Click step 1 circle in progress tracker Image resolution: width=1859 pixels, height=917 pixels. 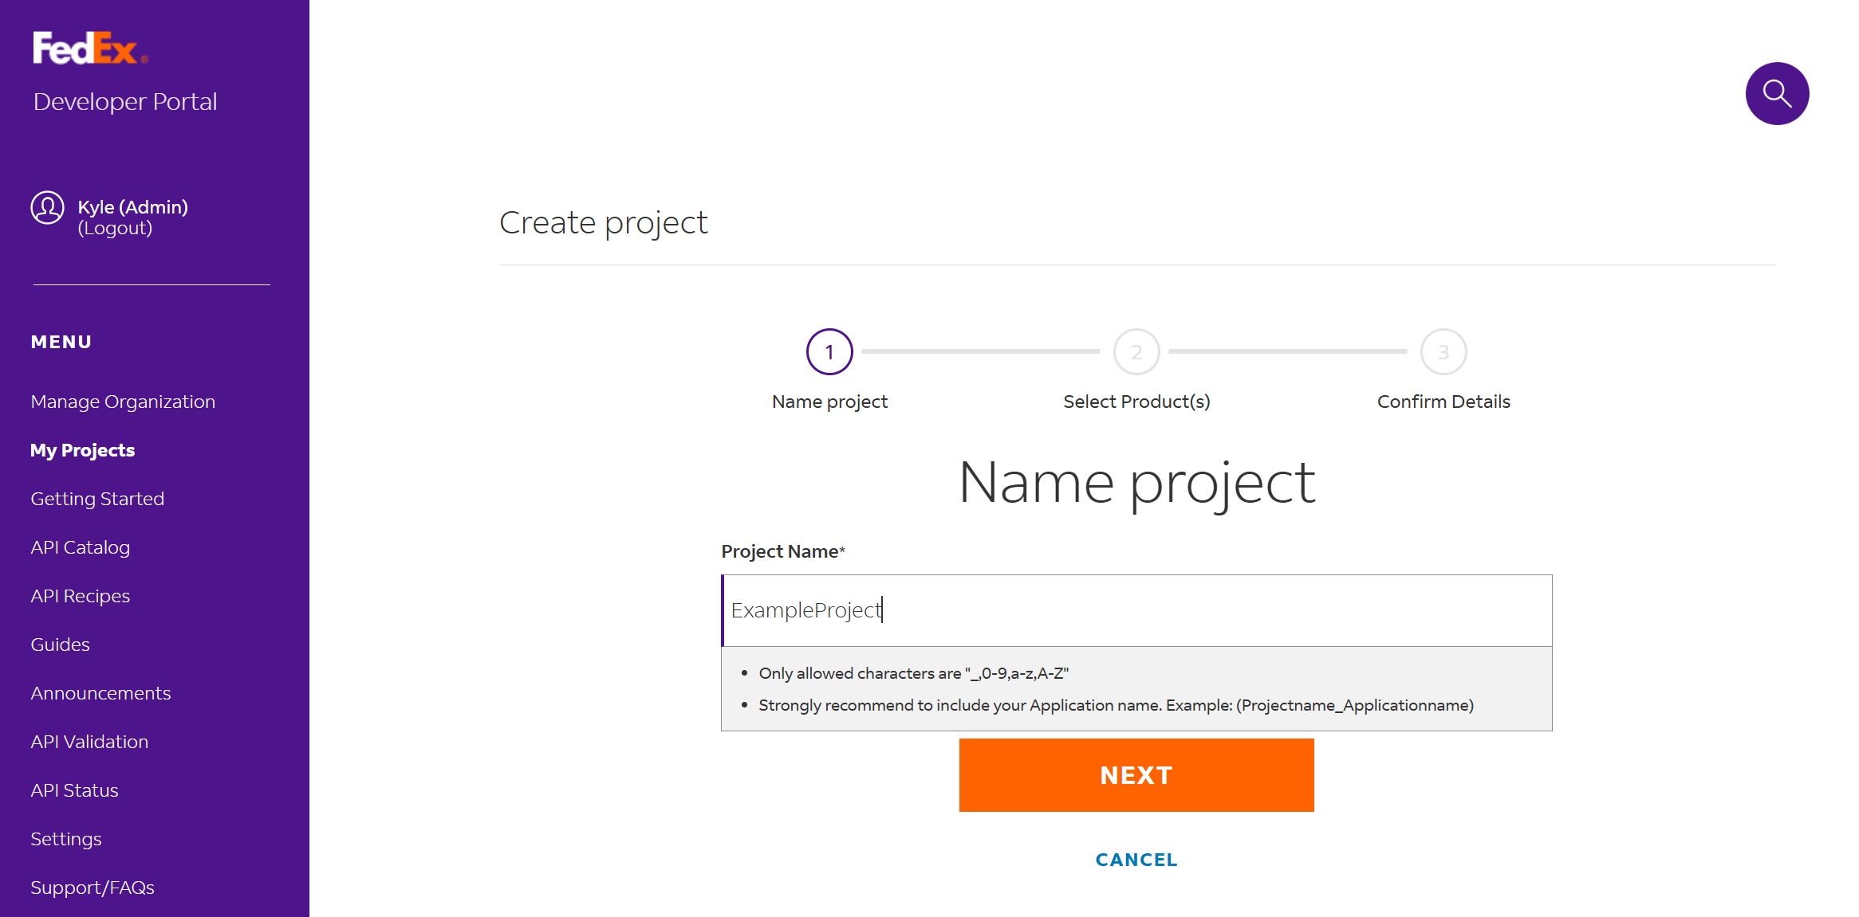coord(829,351)
